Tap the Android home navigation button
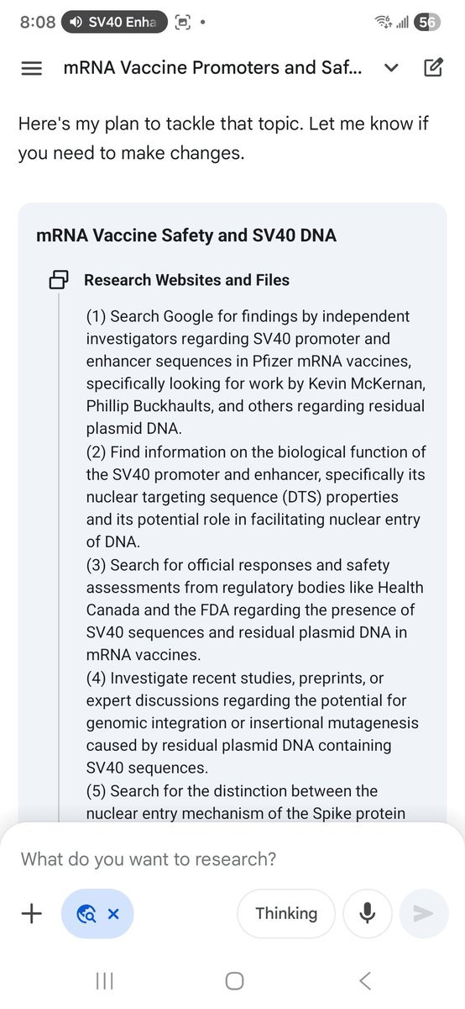Viewport: 465px width, 1009px height. (235, 980)
